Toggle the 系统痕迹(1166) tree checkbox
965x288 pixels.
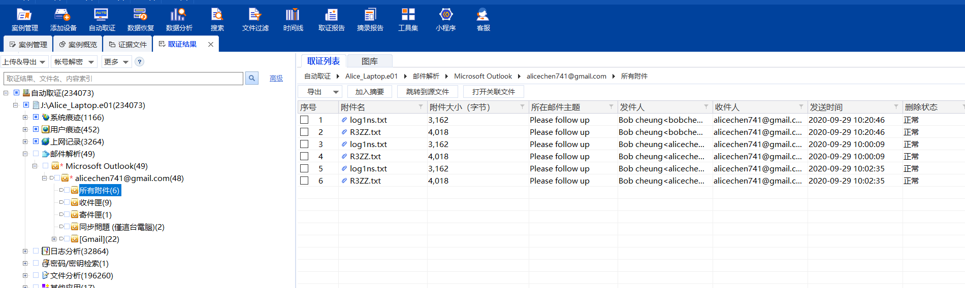pos(36,117)
